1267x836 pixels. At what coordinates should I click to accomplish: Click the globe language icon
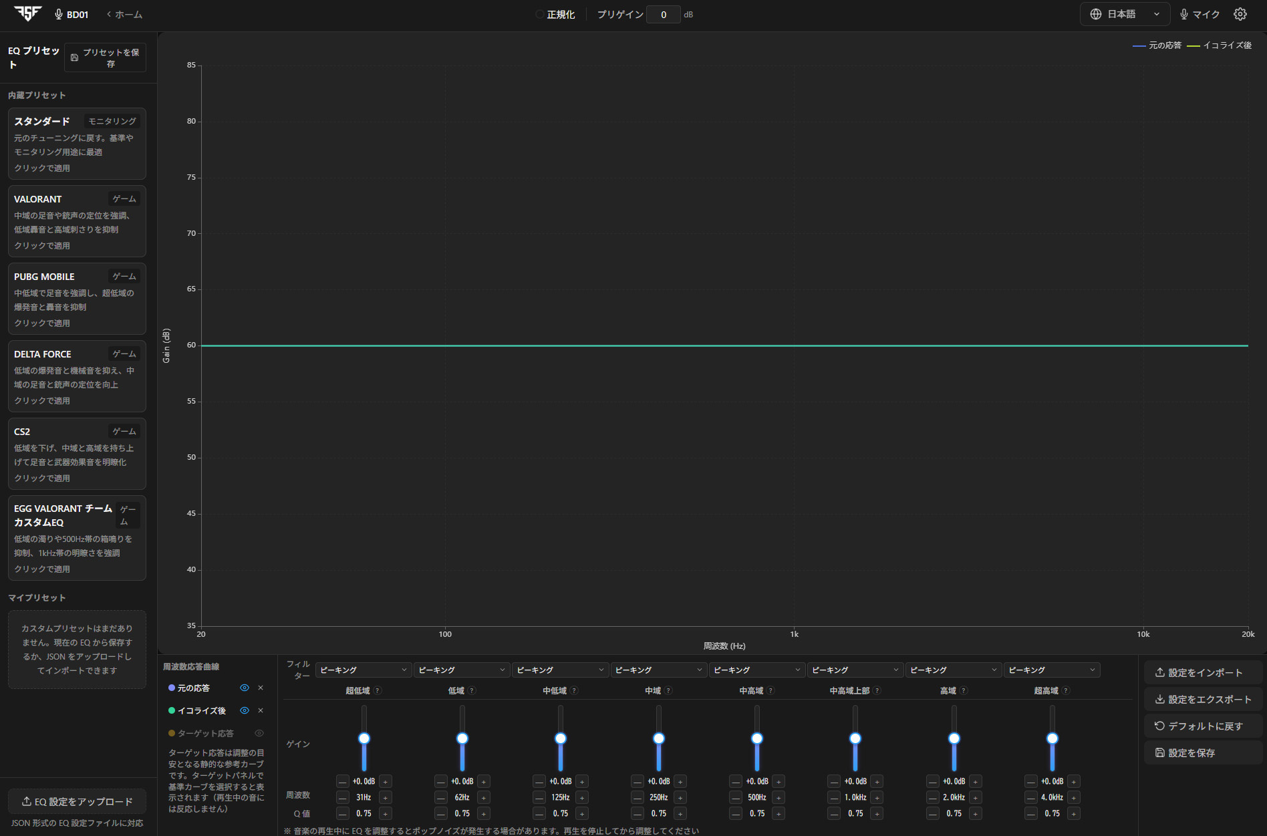click(1096, 14)
